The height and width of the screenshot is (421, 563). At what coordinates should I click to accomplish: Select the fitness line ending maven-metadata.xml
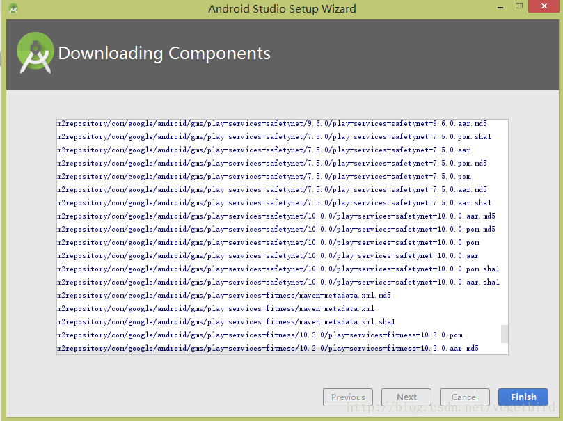216,309
